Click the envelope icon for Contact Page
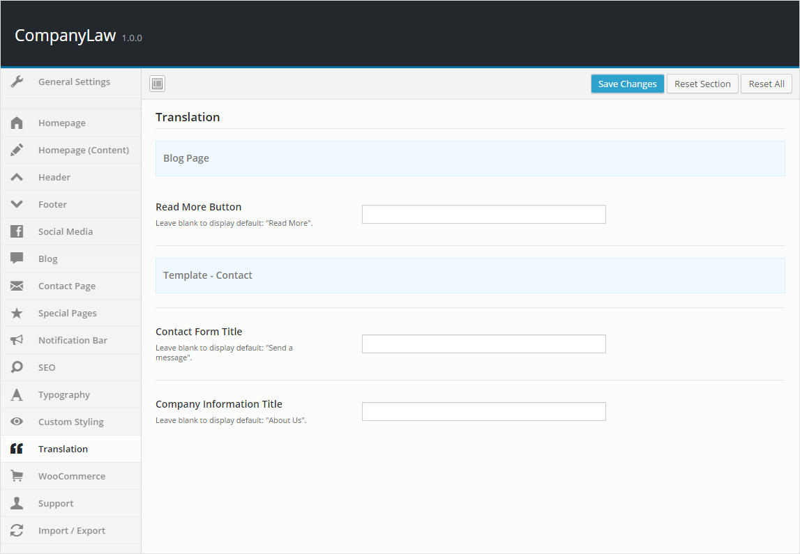 [17, 286]
